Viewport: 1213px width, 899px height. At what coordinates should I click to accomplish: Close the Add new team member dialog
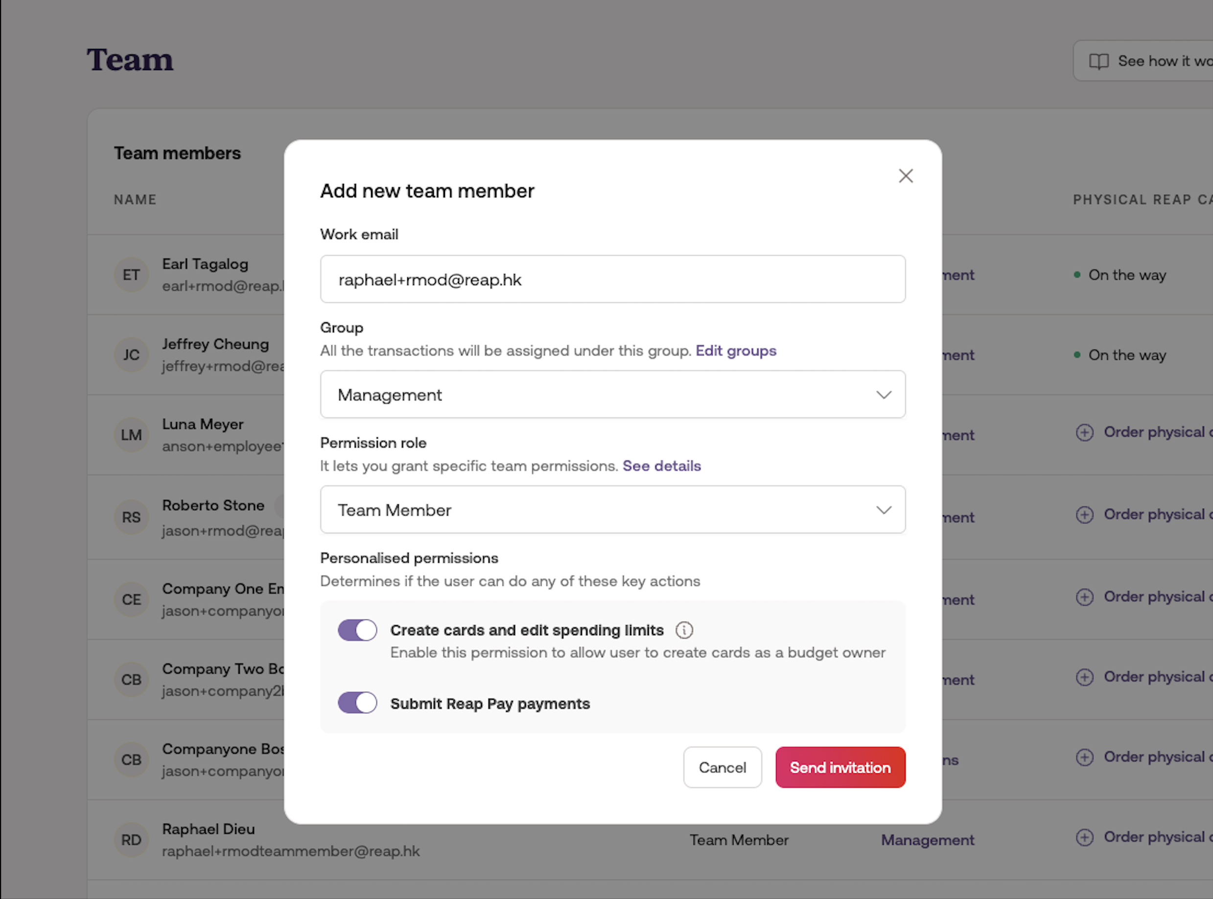click(905, 176)
